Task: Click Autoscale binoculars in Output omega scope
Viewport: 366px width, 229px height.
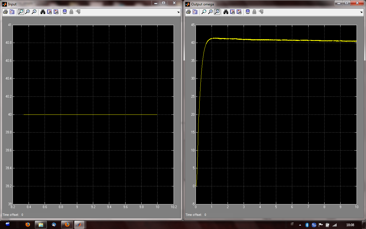Action: coord(226,12)
